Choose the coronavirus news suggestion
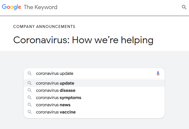Viewport: 189px width, 129px height. pos(94,105)
